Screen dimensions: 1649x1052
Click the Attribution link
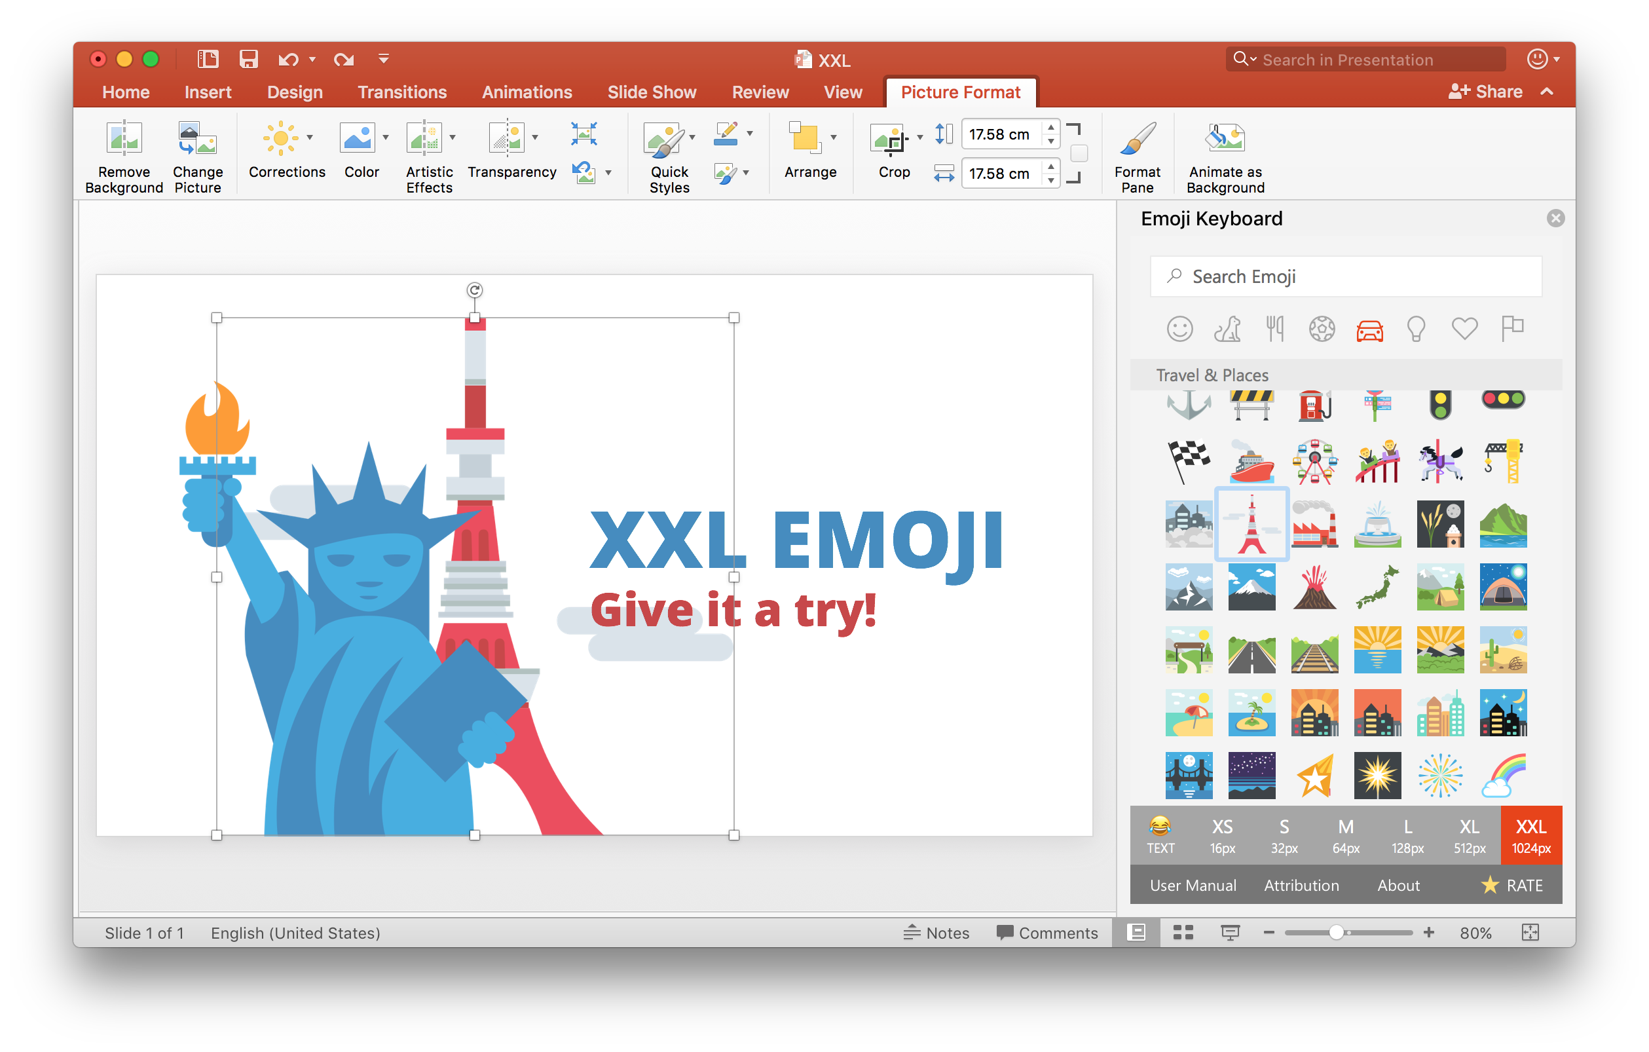(1303, 885)
